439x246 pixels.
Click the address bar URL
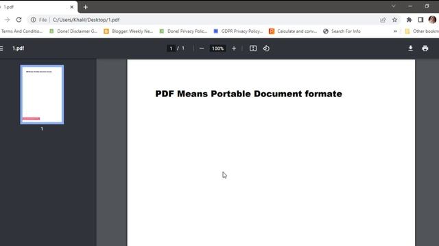tap(86, 20)
